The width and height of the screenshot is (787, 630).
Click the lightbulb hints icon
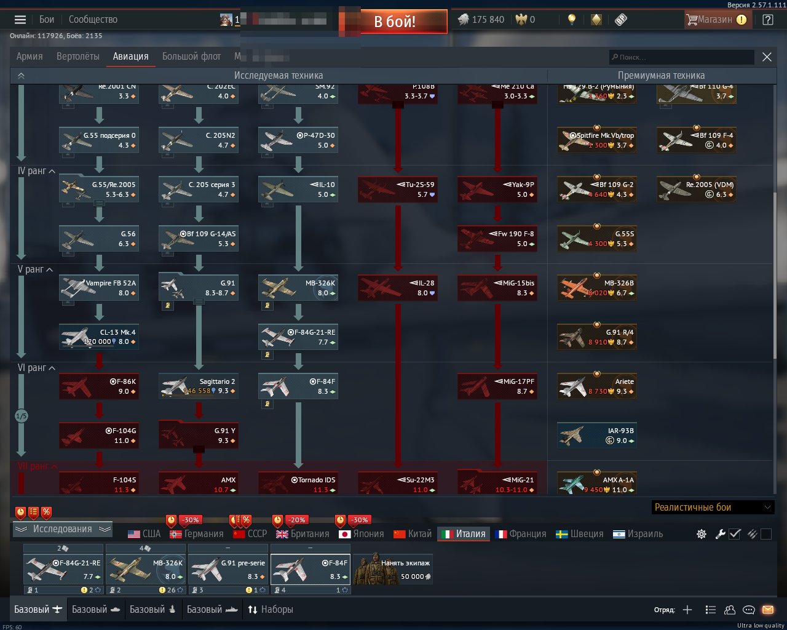572,20
